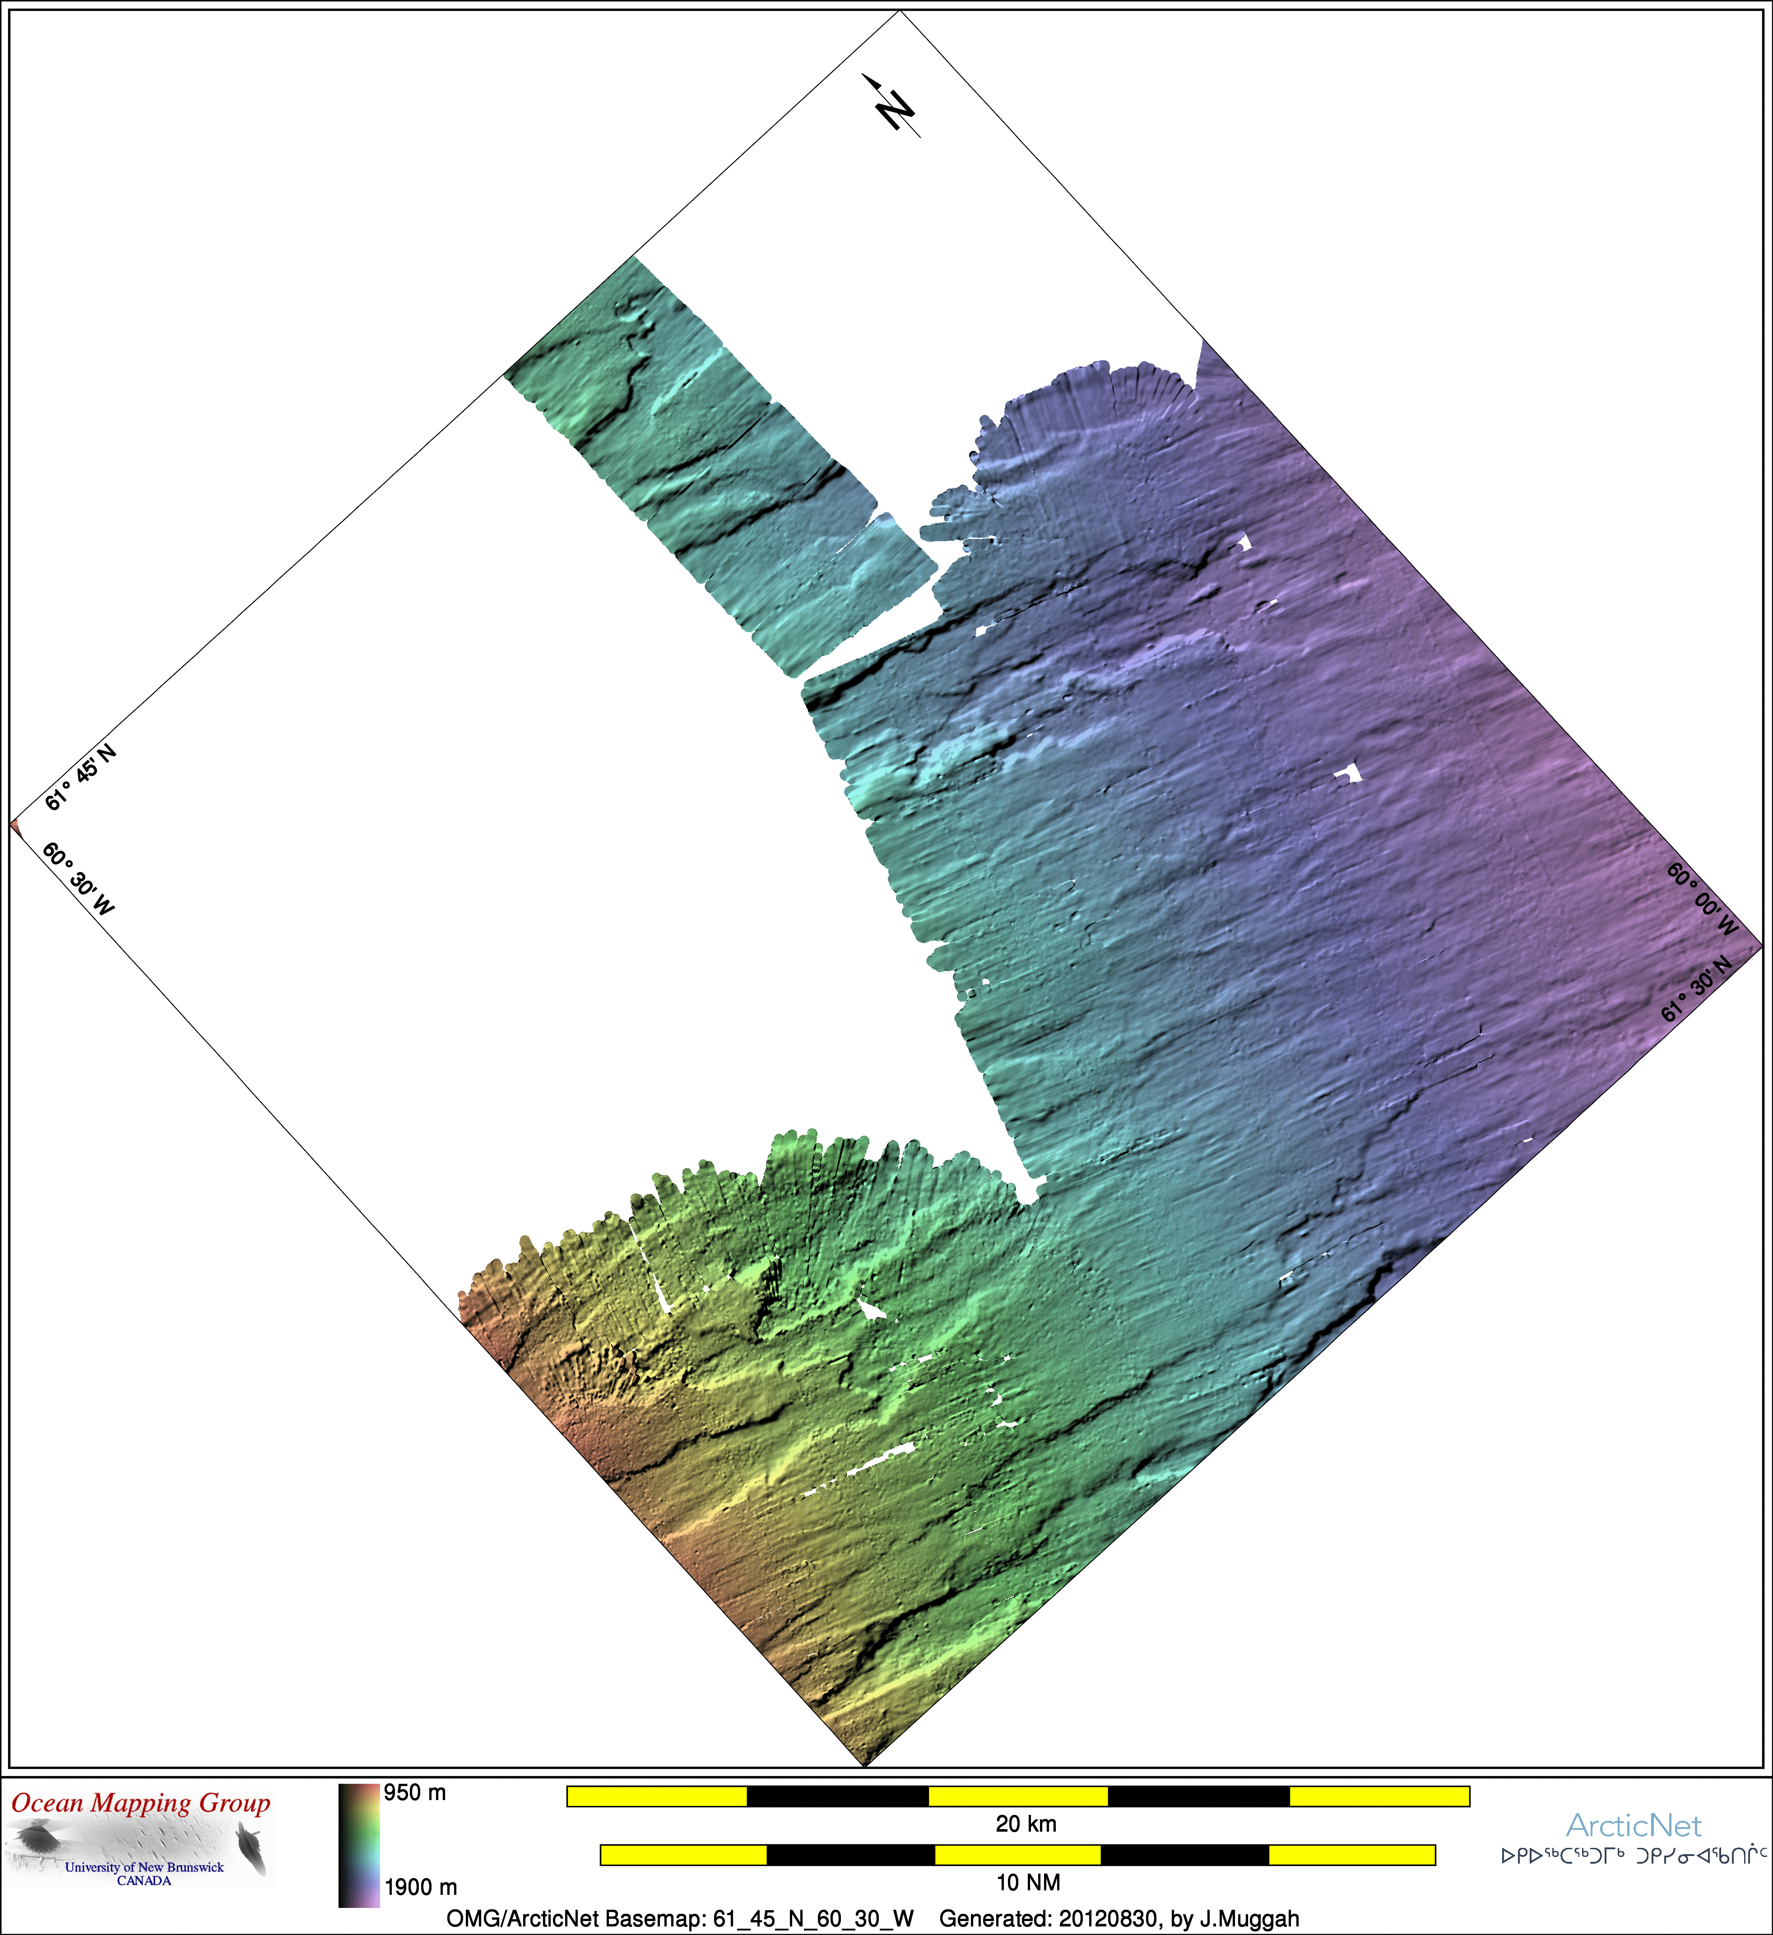Screen dimensions: 1773x1935
Task: Click the 950 m depth label
Action: coord(415,1793)
